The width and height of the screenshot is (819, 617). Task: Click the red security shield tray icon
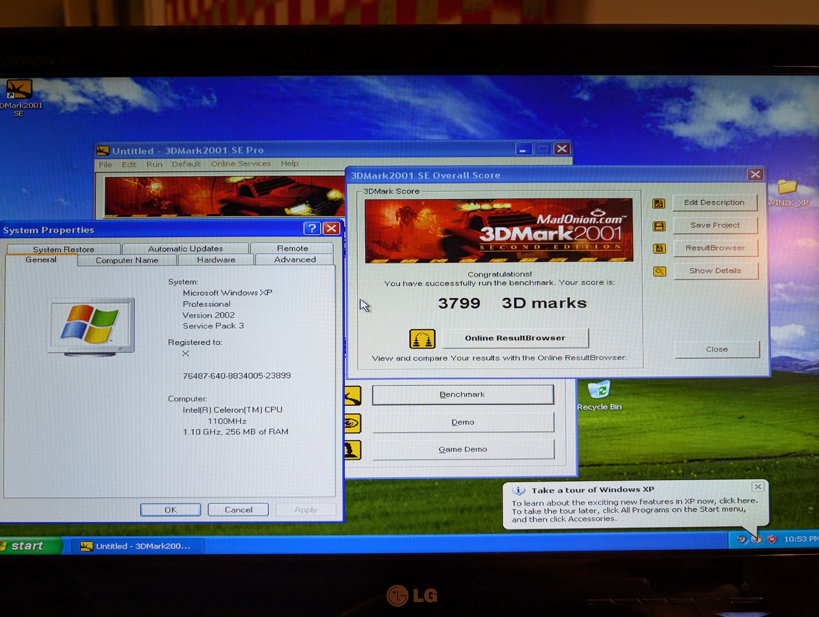[772, 539]
